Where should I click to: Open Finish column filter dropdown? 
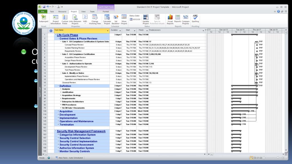click(147, 31)
